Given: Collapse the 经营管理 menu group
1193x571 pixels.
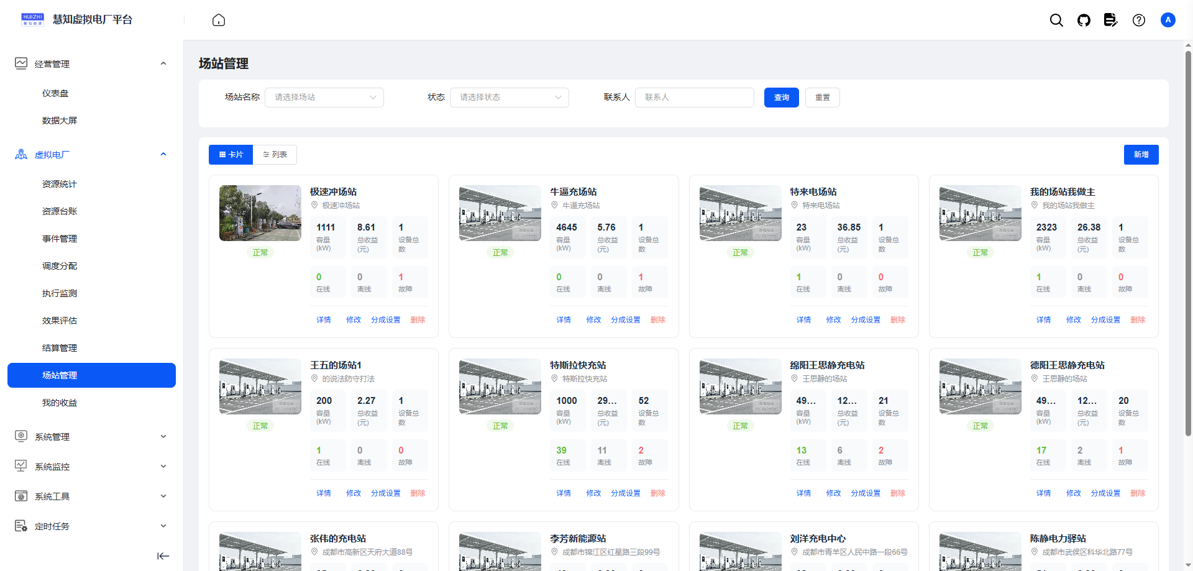Looking at the screenshot, I should coord(163,63).
